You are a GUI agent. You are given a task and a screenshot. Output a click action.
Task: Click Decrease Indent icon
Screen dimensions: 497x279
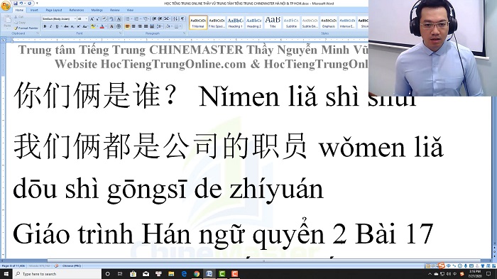154,19
